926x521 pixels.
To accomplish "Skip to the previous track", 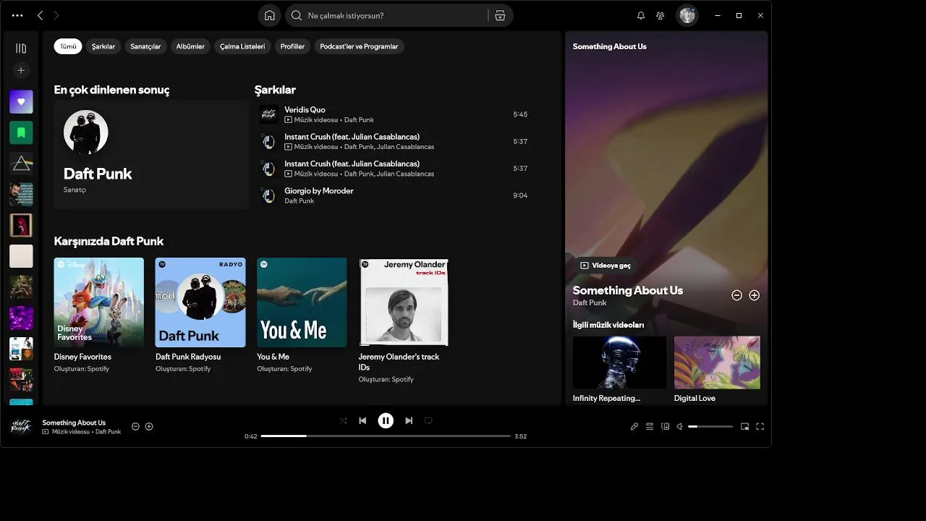I will (x=362, y=420).
